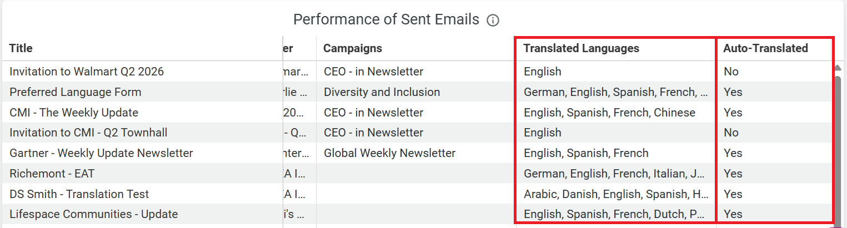Click the Diversity and Inclusion campaign cell
847x228 pixels.
point(382,92)
